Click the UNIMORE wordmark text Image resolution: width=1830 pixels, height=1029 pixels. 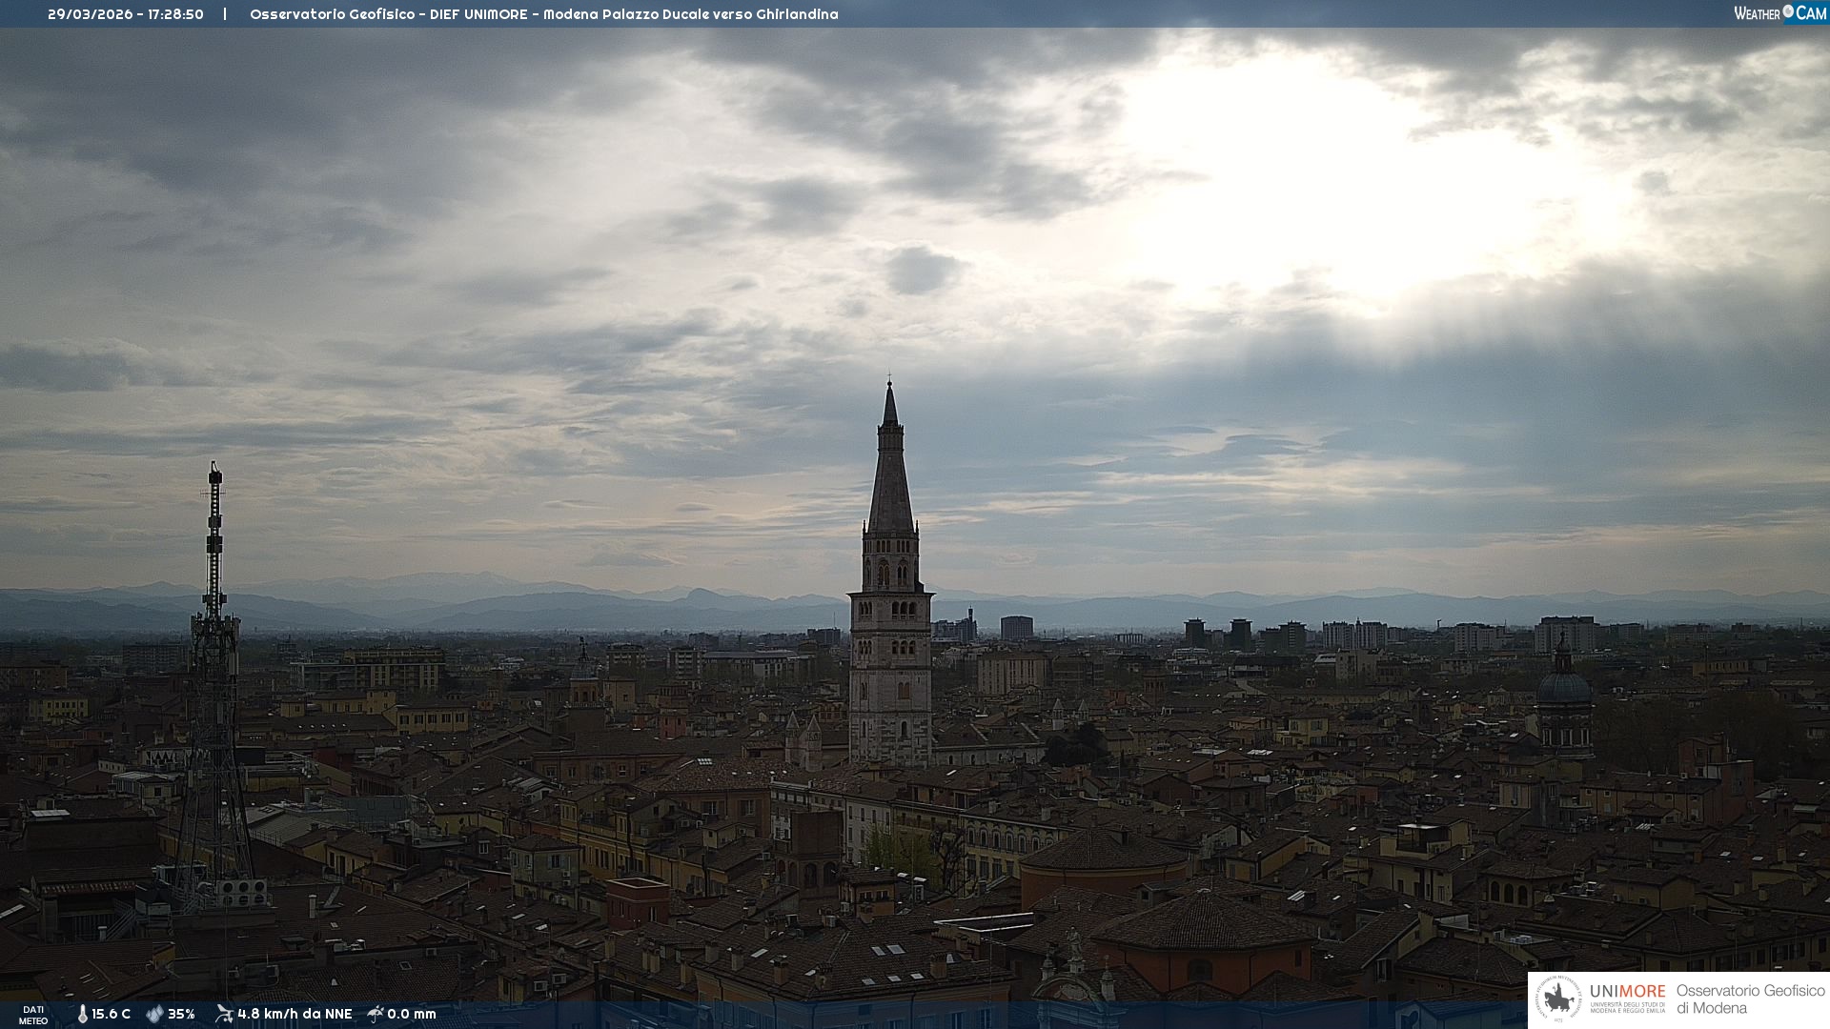click(1627, 991)
